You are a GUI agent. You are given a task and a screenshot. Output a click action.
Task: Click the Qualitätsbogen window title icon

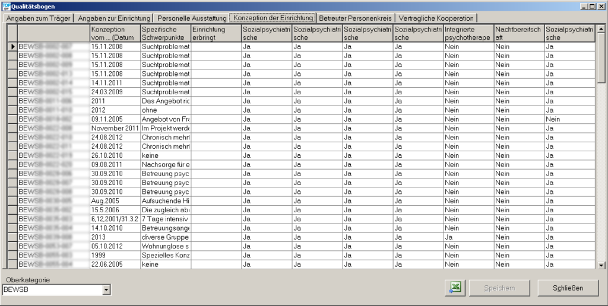(x=5, y=5)
